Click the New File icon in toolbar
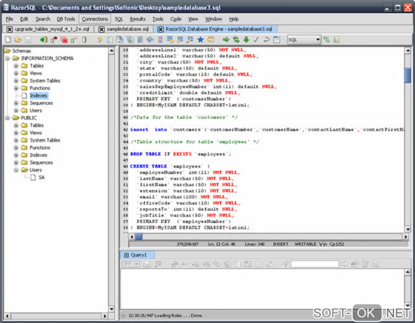 [8, 39]
